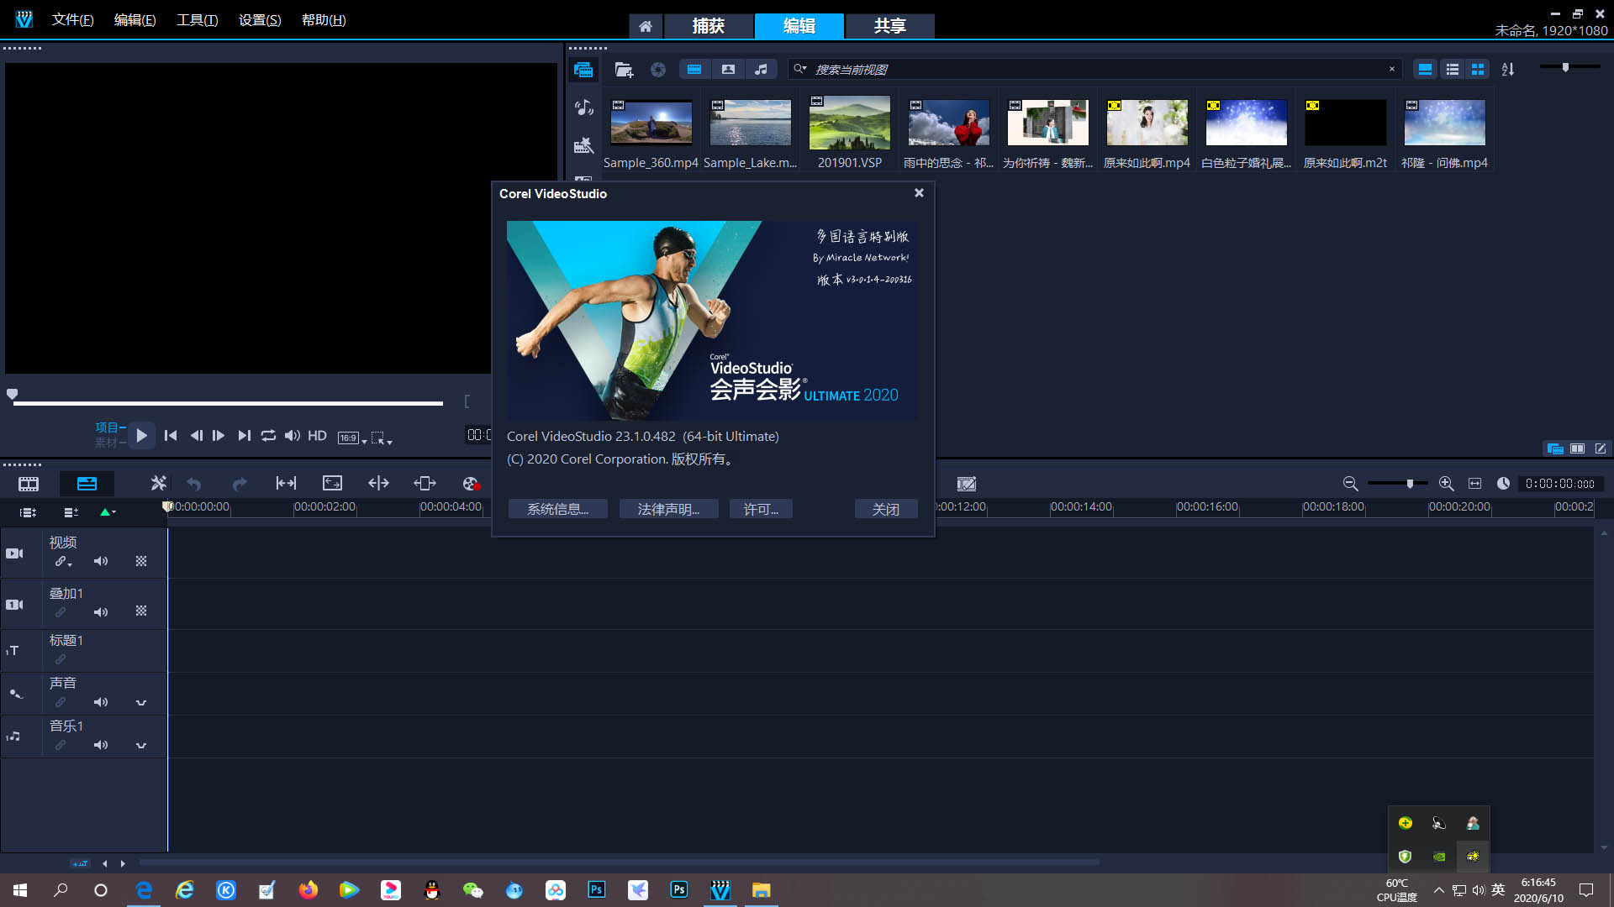
Task: Open the 文件(F) menu
Action: pyautogui.click(x=72, y=20)
